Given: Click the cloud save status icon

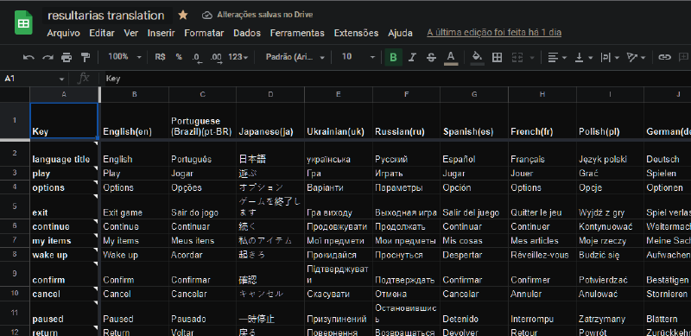Looking at the screenshot, I should pos(206,15).
